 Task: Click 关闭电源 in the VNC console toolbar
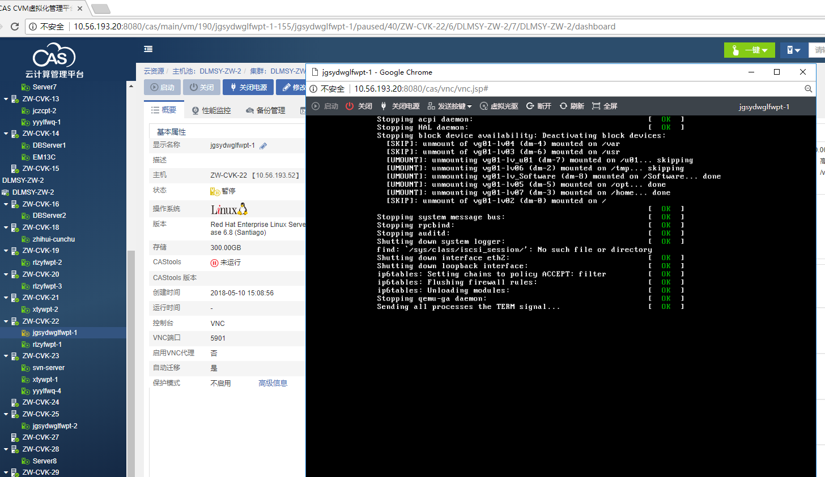400,106
